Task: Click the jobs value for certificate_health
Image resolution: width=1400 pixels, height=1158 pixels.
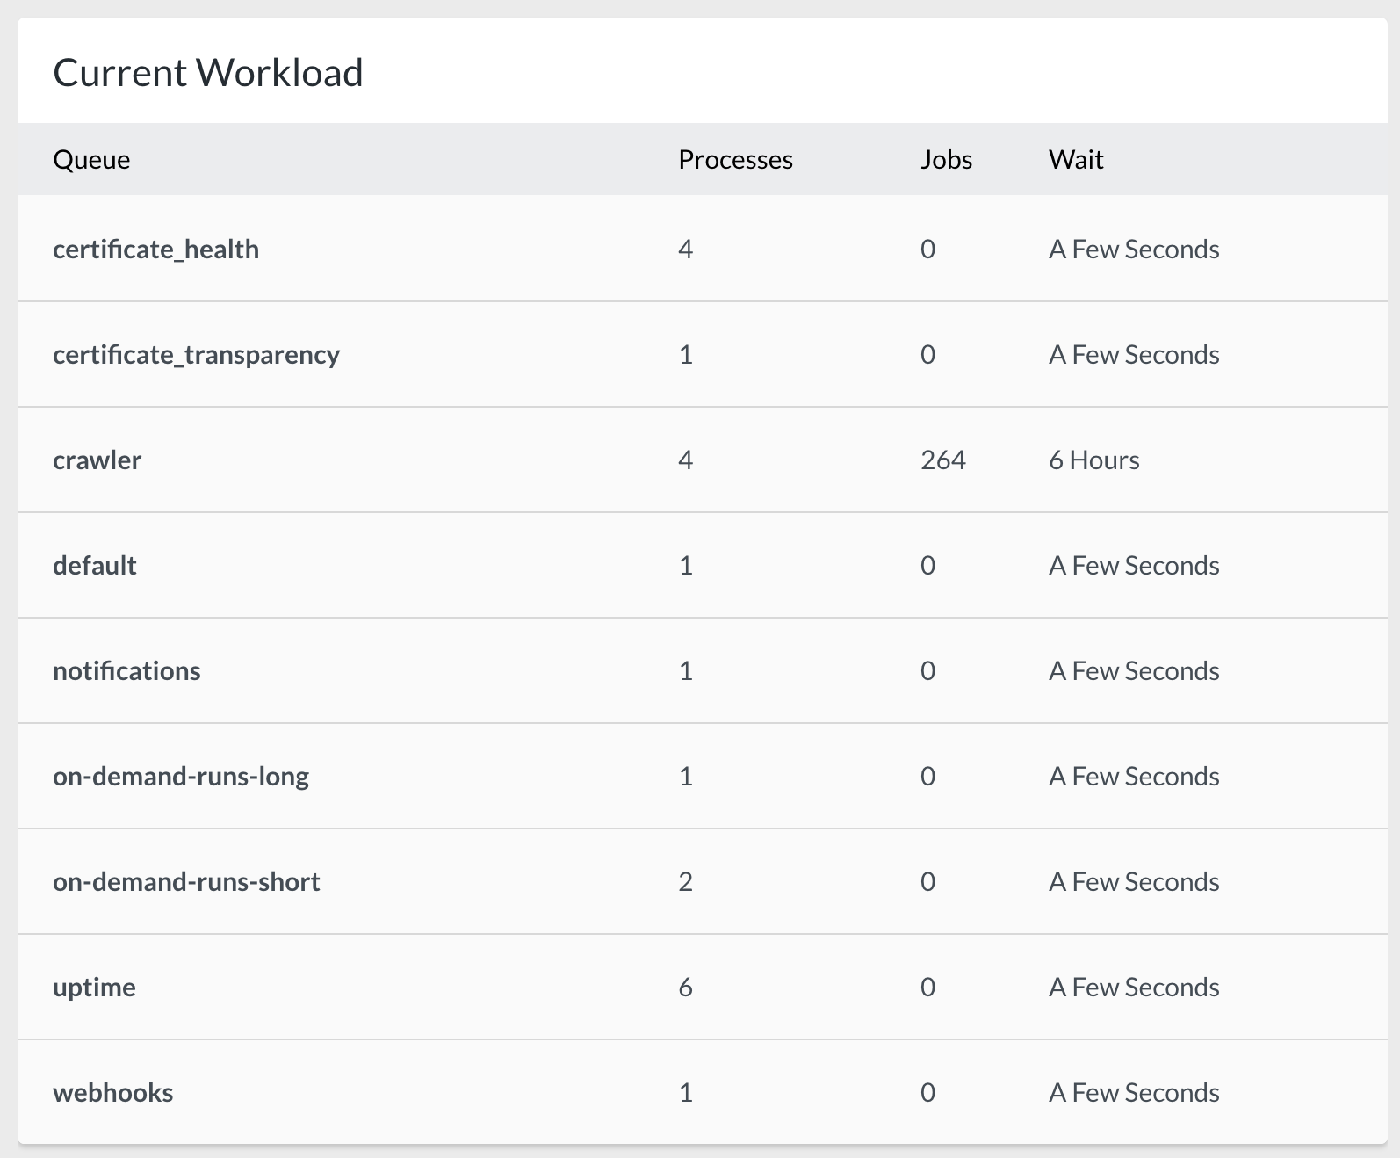Action: pos(928,250)
